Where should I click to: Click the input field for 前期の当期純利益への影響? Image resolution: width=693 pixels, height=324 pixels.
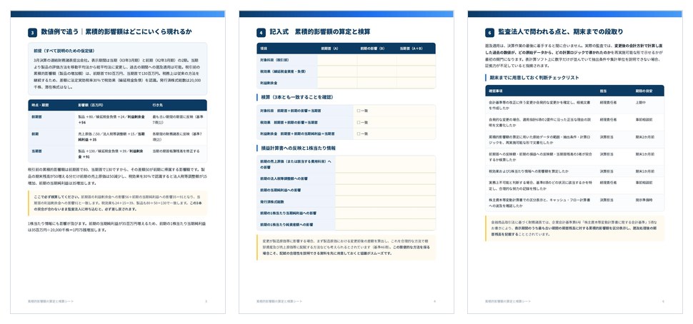(385, 190)
